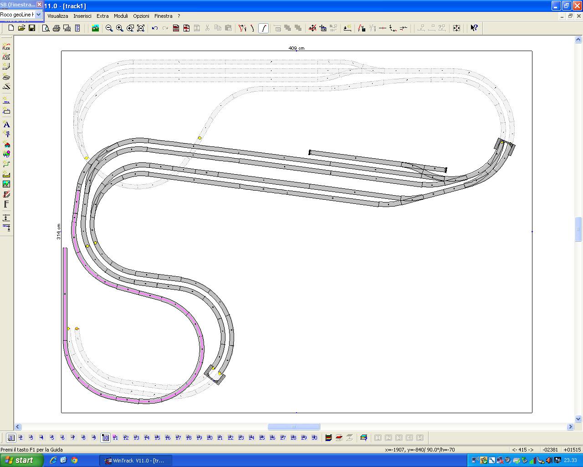The image size is (583, 467).
Task: Click the red cross move icon
Action: coord(312,28)
